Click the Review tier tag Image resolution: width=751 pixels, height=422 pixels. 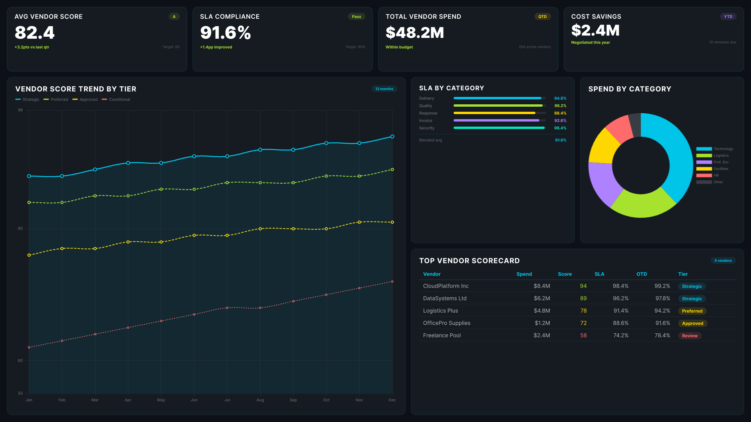click(x=690, y=336)
